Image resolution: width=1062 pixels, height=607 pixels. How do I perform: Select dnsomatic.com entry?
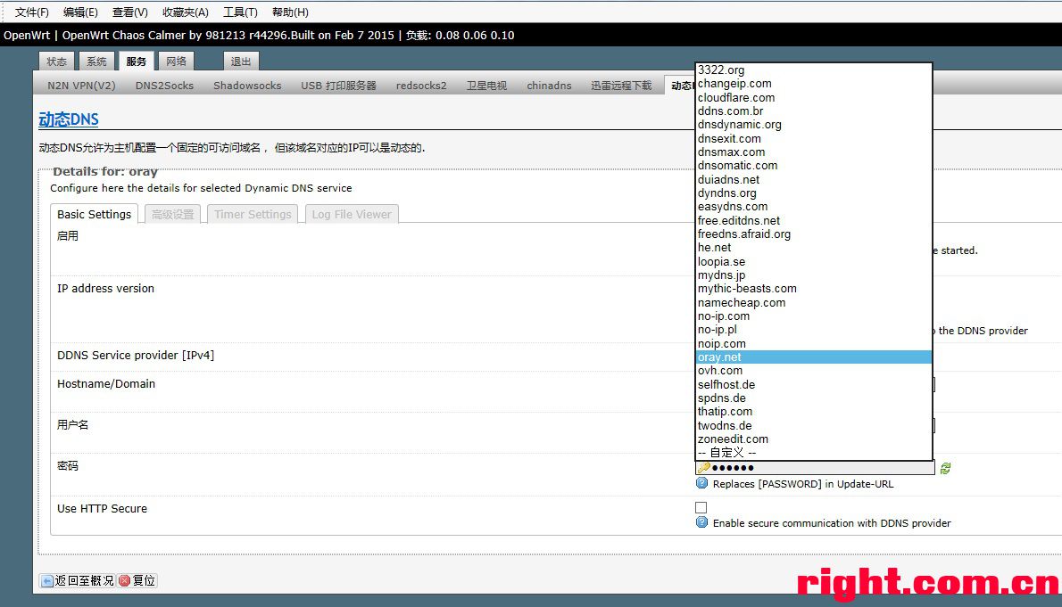814,165
